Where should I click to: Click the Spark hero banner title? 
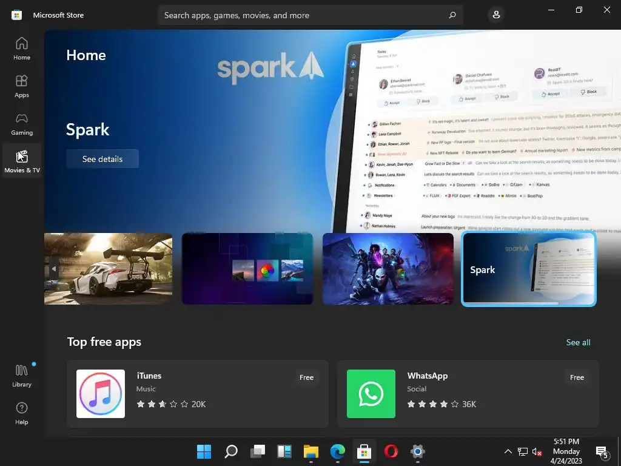[87, 130]
